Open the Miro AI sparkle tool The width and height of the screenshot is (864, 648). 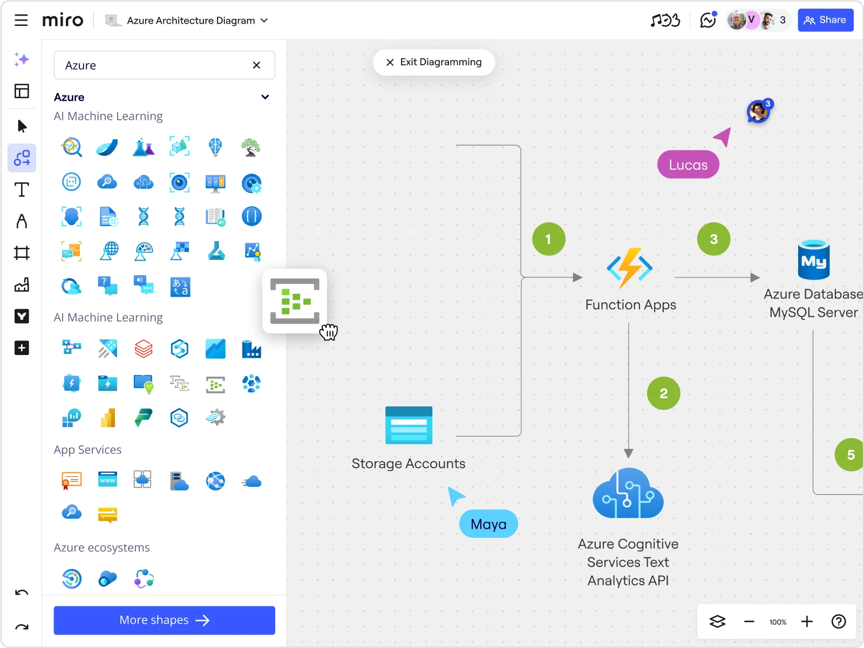pos(22,59)
